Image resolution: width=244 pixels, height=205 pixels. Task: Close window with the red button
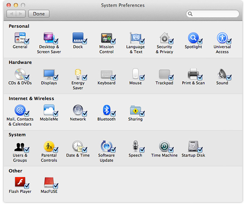(x=9, y=5)
